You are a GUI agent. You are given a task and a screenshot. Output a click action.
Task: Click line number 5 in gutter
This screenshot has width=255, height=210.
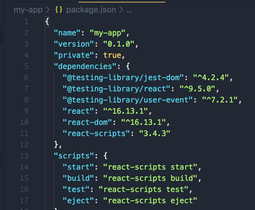click(x=26, y=66)
